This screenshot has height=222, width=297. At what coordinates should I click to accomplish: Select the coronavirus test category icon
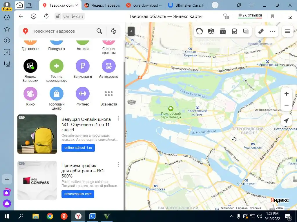tap(57, 66)
